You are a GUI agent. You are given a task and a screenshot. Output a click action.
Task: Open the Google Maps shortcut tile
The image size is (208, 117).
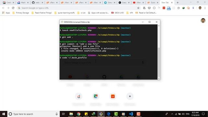(x=96, y=96)
